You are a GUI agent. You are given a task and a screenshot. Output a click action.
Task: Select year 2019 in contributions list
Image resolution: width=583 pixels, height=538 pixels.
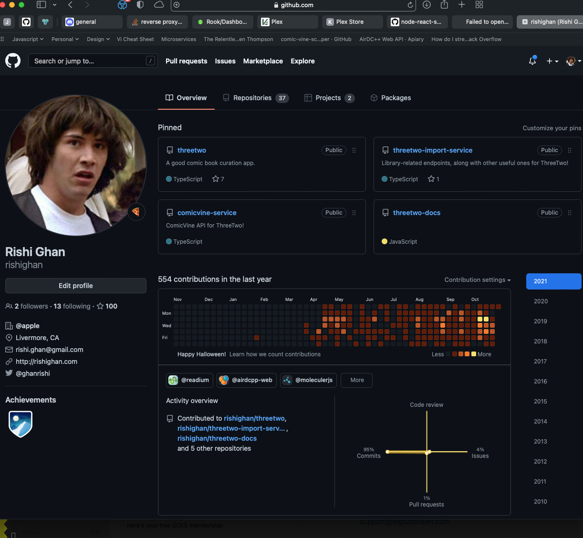[x=541, y=321]
